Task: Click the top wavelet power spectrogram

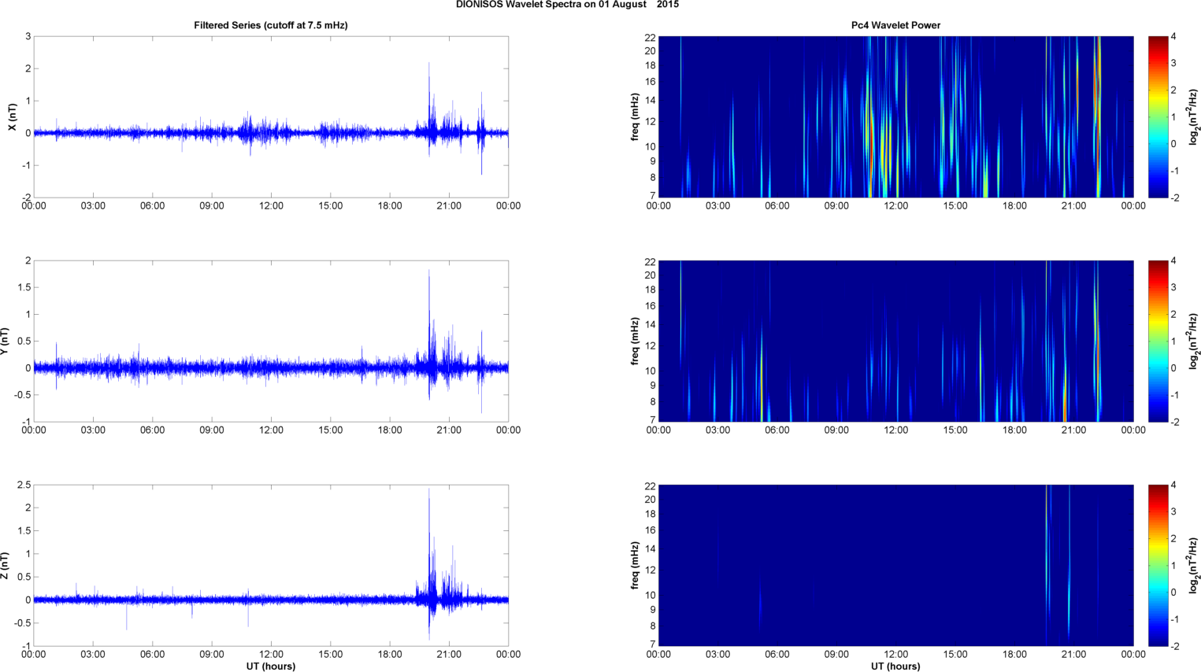Action: (895, 117)
